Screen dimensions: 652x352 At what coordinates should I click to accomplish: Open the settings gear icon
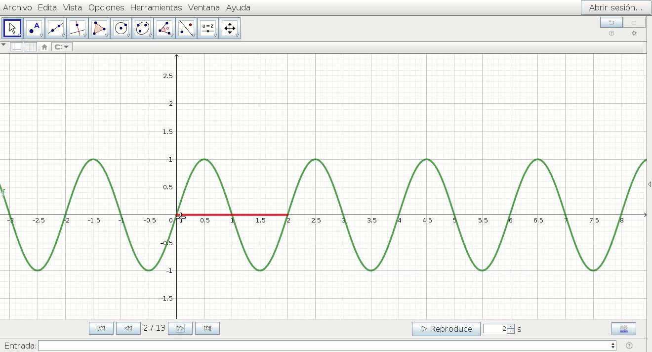click(x=634, y=33)
